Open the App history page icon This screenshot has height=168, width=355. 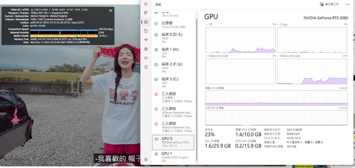146,31
